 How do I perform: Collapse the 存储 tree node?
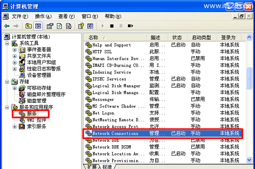click(7, 82)
